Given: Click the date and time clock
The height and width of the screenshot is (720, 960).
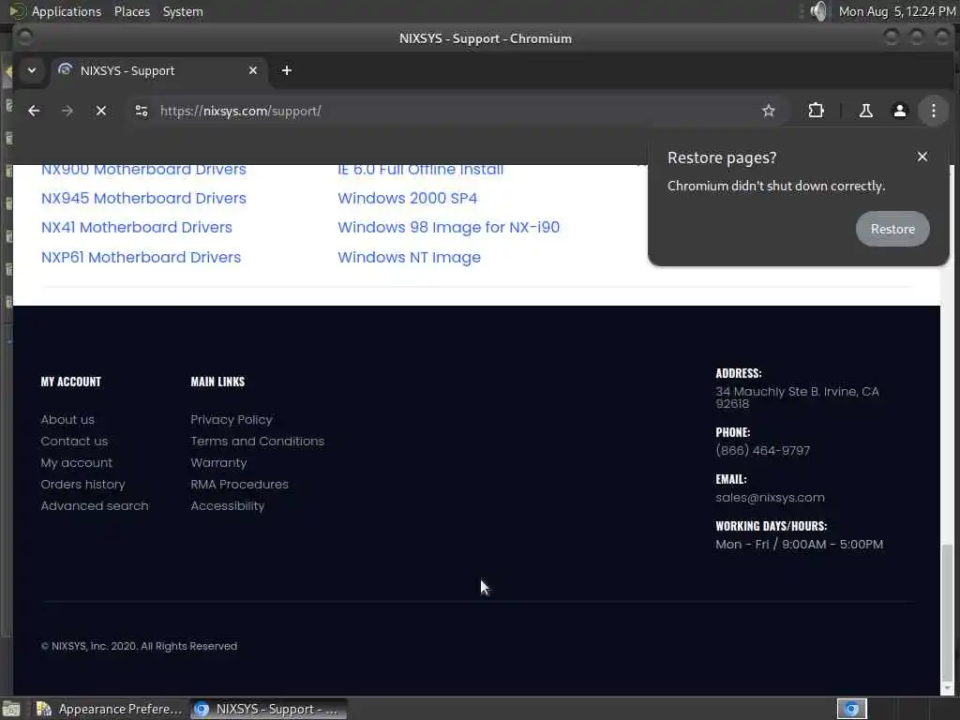Looking at the screenshot, I should click(x=897, y=11).
